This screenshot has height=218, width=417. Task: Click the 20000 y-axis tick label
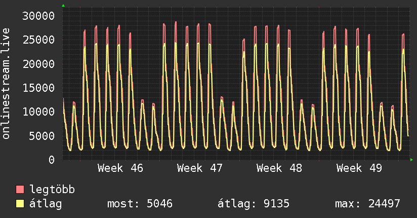pyautogui.click(x=38, y=64)
